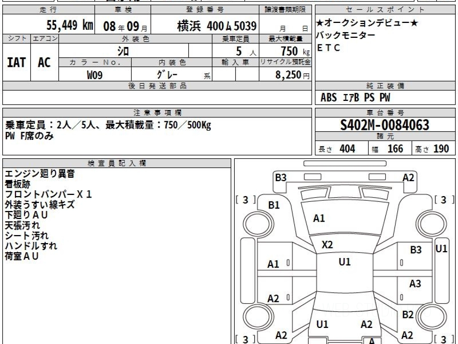Viewport: 458px width, 344px height.
Task: Click the 諸元 header
Action: 385,136
